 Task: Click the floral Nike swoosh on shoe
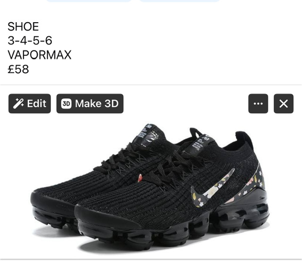tap(212, 188)
